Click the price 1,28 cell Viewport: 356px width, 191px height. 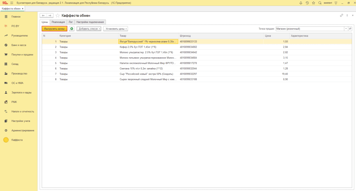click(x=276, y=68)
